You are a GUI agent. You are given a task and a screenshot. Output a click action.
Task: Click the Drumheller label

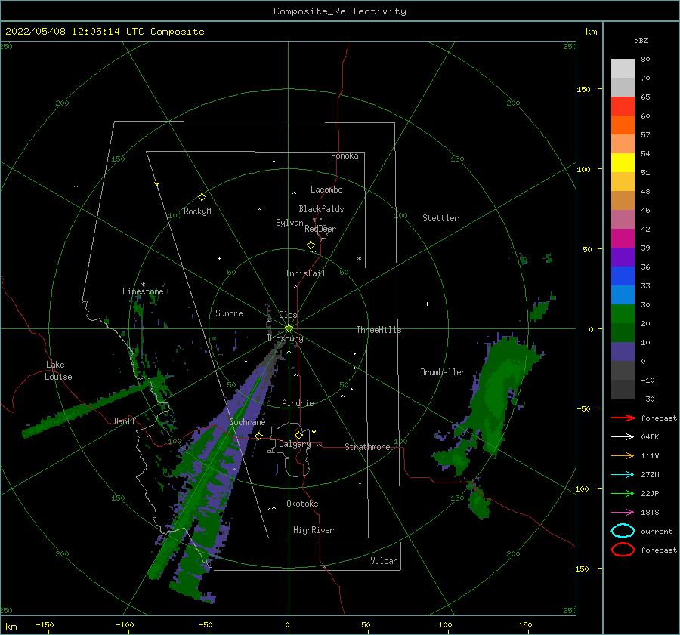[443, 372]
